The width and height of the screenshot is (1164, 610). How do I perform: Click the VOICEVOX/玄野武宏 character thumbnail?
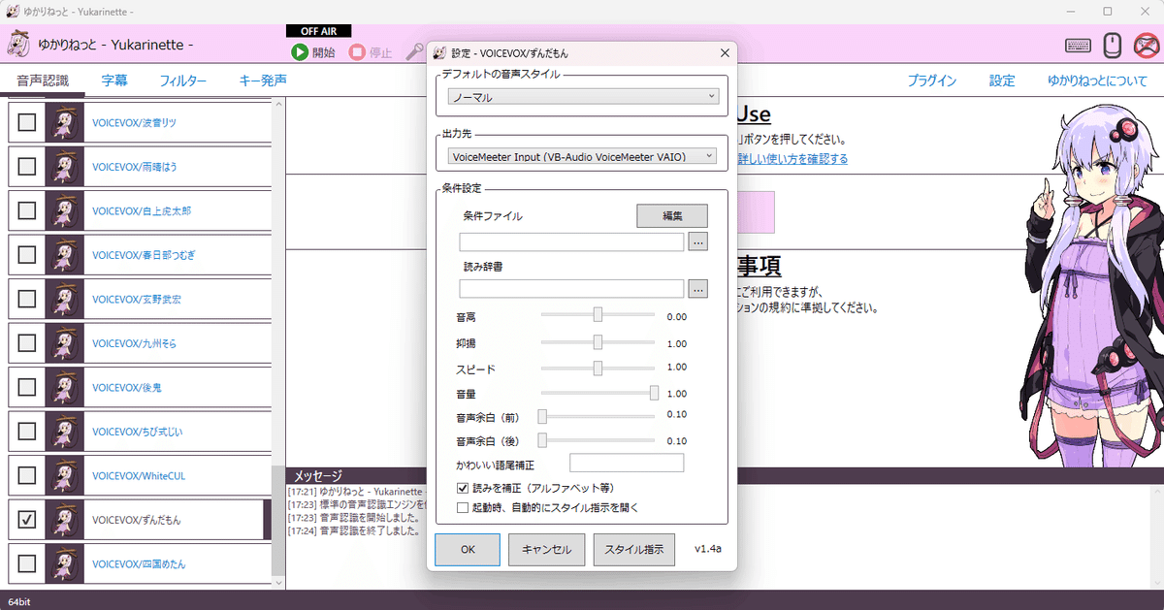[x=65, y=299]
